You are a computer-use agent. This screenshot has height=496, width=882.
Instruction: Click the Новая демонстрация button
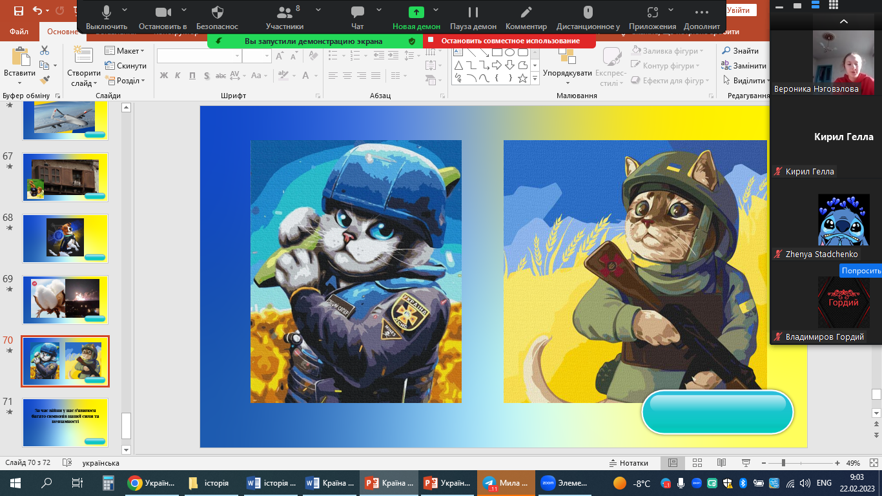pos(416,17)
